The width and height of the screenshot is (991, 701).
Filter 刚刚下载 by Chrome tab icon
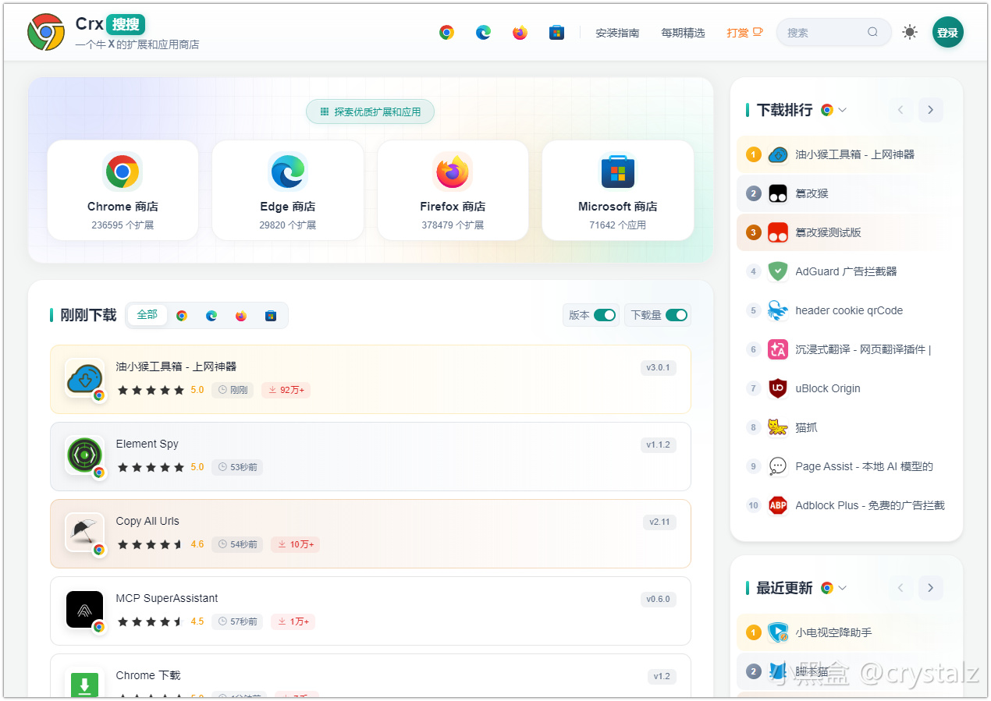182,316
